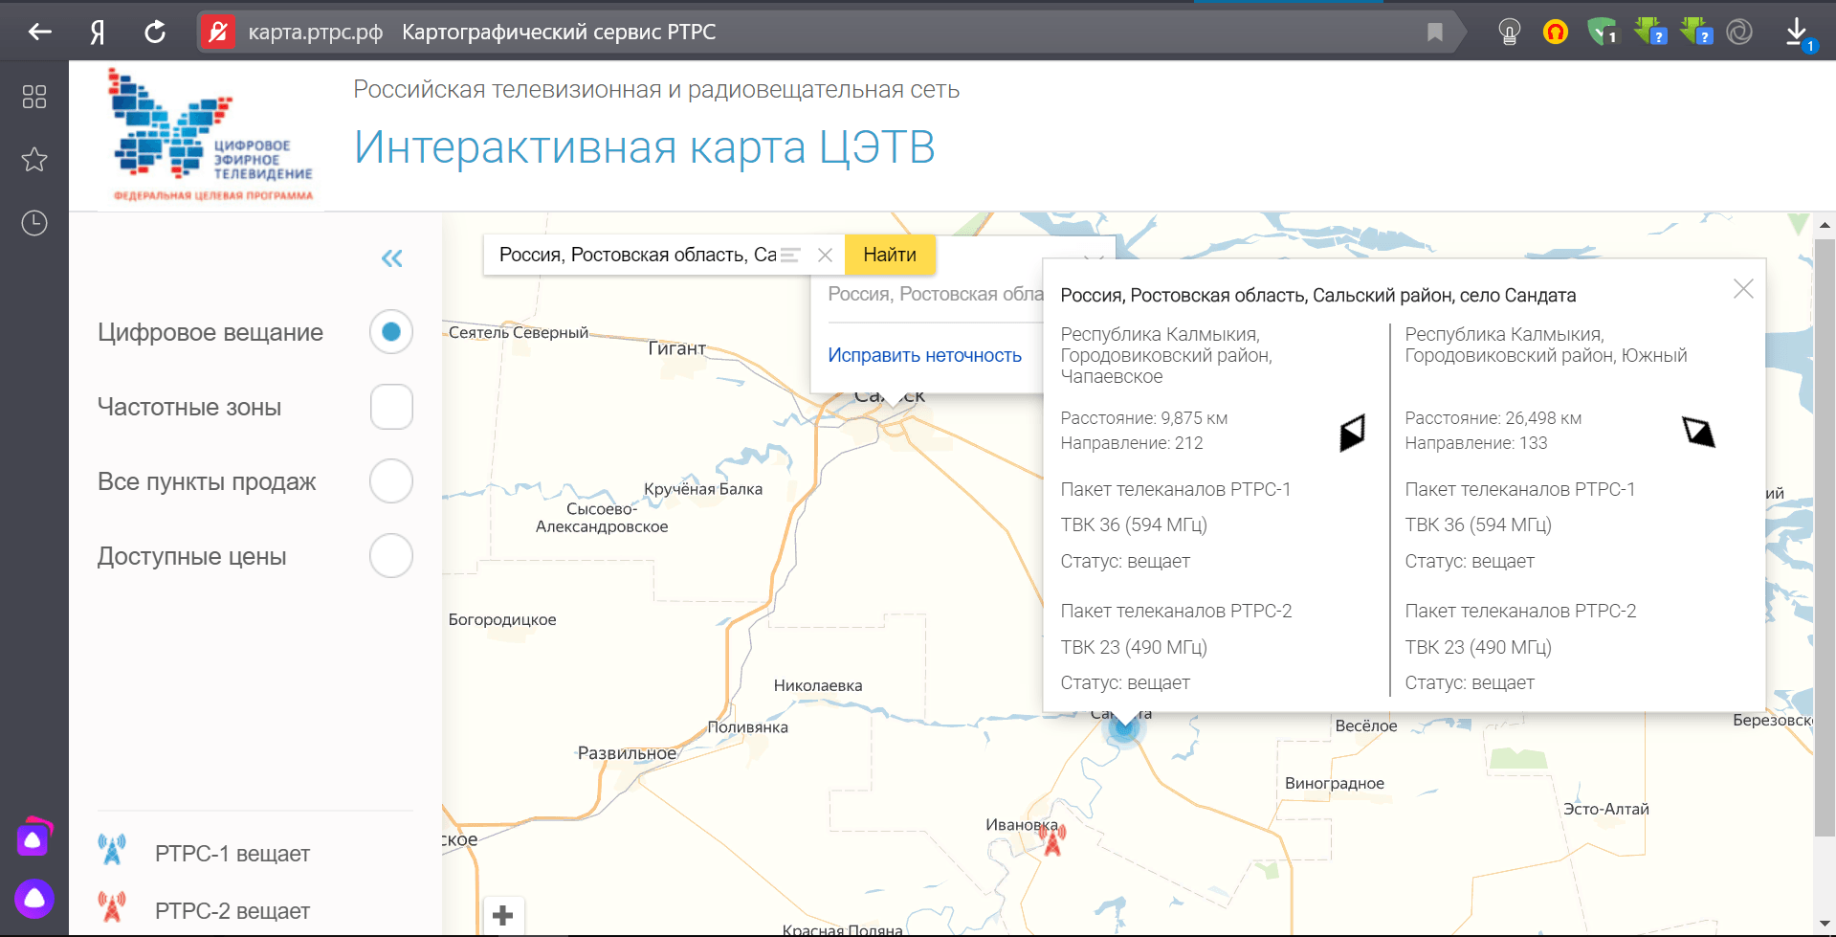
Task: Select Доступные цены radio option
Action: (391, 556)
